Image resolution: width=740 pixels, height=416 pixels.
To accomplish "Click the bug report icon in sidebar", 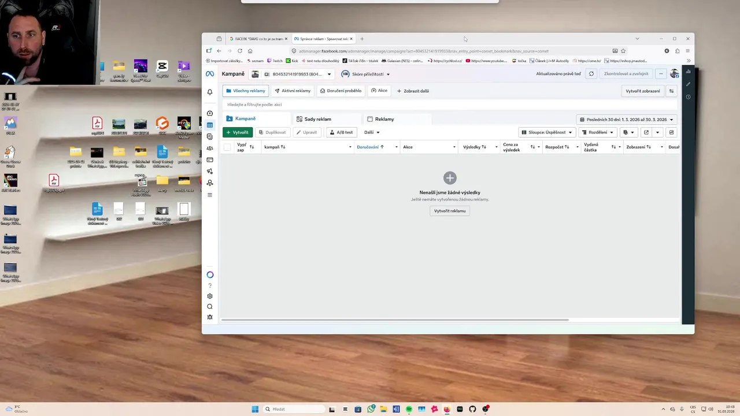I will (210, 317).
